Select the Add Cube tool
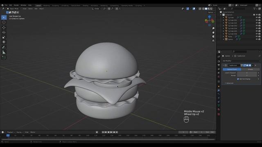 [4, 58]
